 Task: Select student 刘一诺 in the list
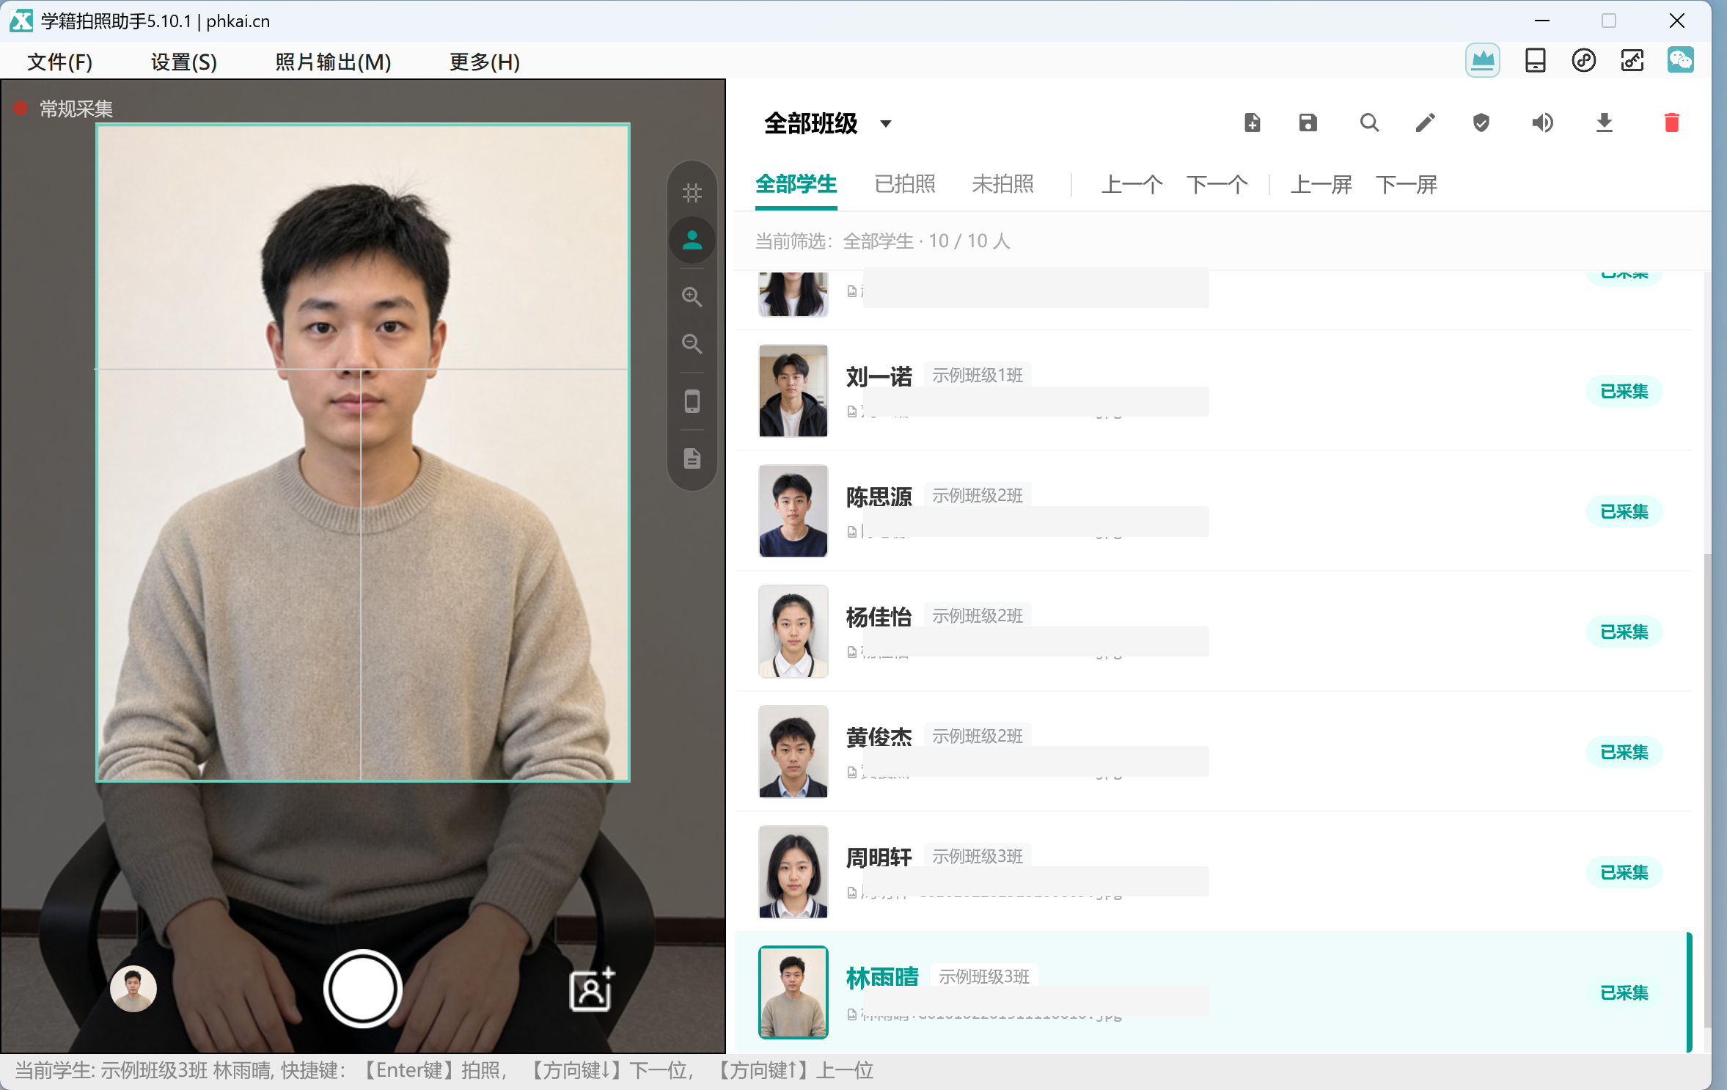click(1214, 391)
